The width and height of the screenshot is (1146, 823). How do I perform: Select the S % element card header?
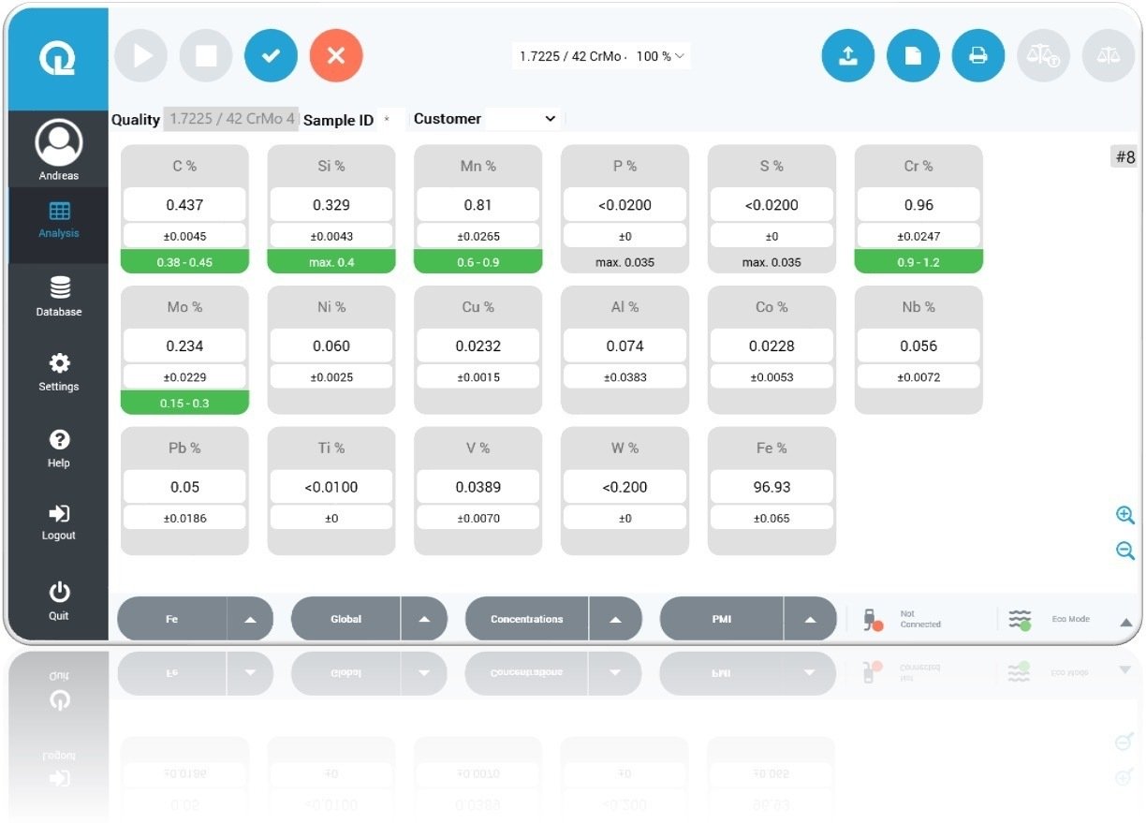pos(771,166)
